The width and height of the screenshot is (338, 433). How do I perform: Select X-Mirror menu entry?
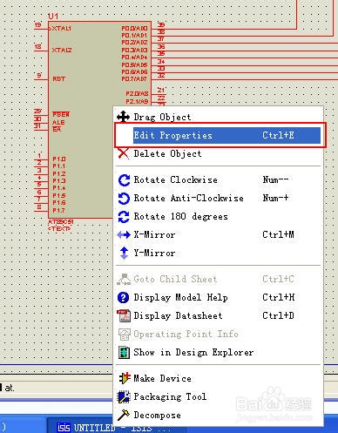(219, 234)
